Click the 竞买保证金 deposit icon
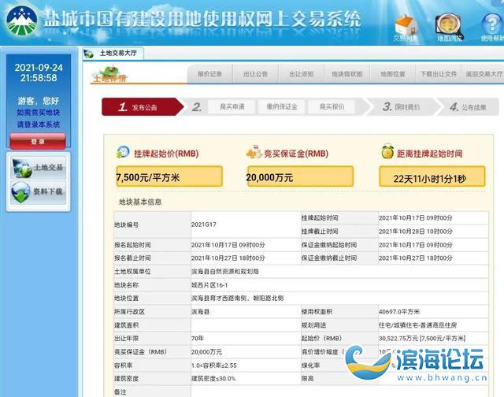Viewport: 504px width, 397px height. pyautogui.click(x=254, y=152)
